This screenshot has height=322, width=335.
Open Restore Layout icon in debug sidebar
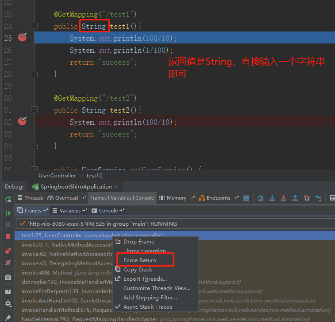pyautogui.click(x=8, y=292)
